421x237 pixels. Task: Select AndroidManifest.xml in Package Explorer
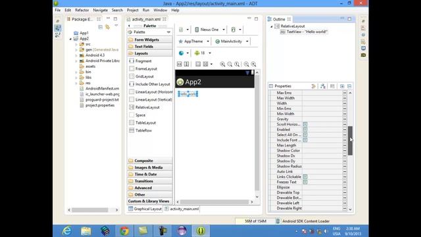click(102, 88)
